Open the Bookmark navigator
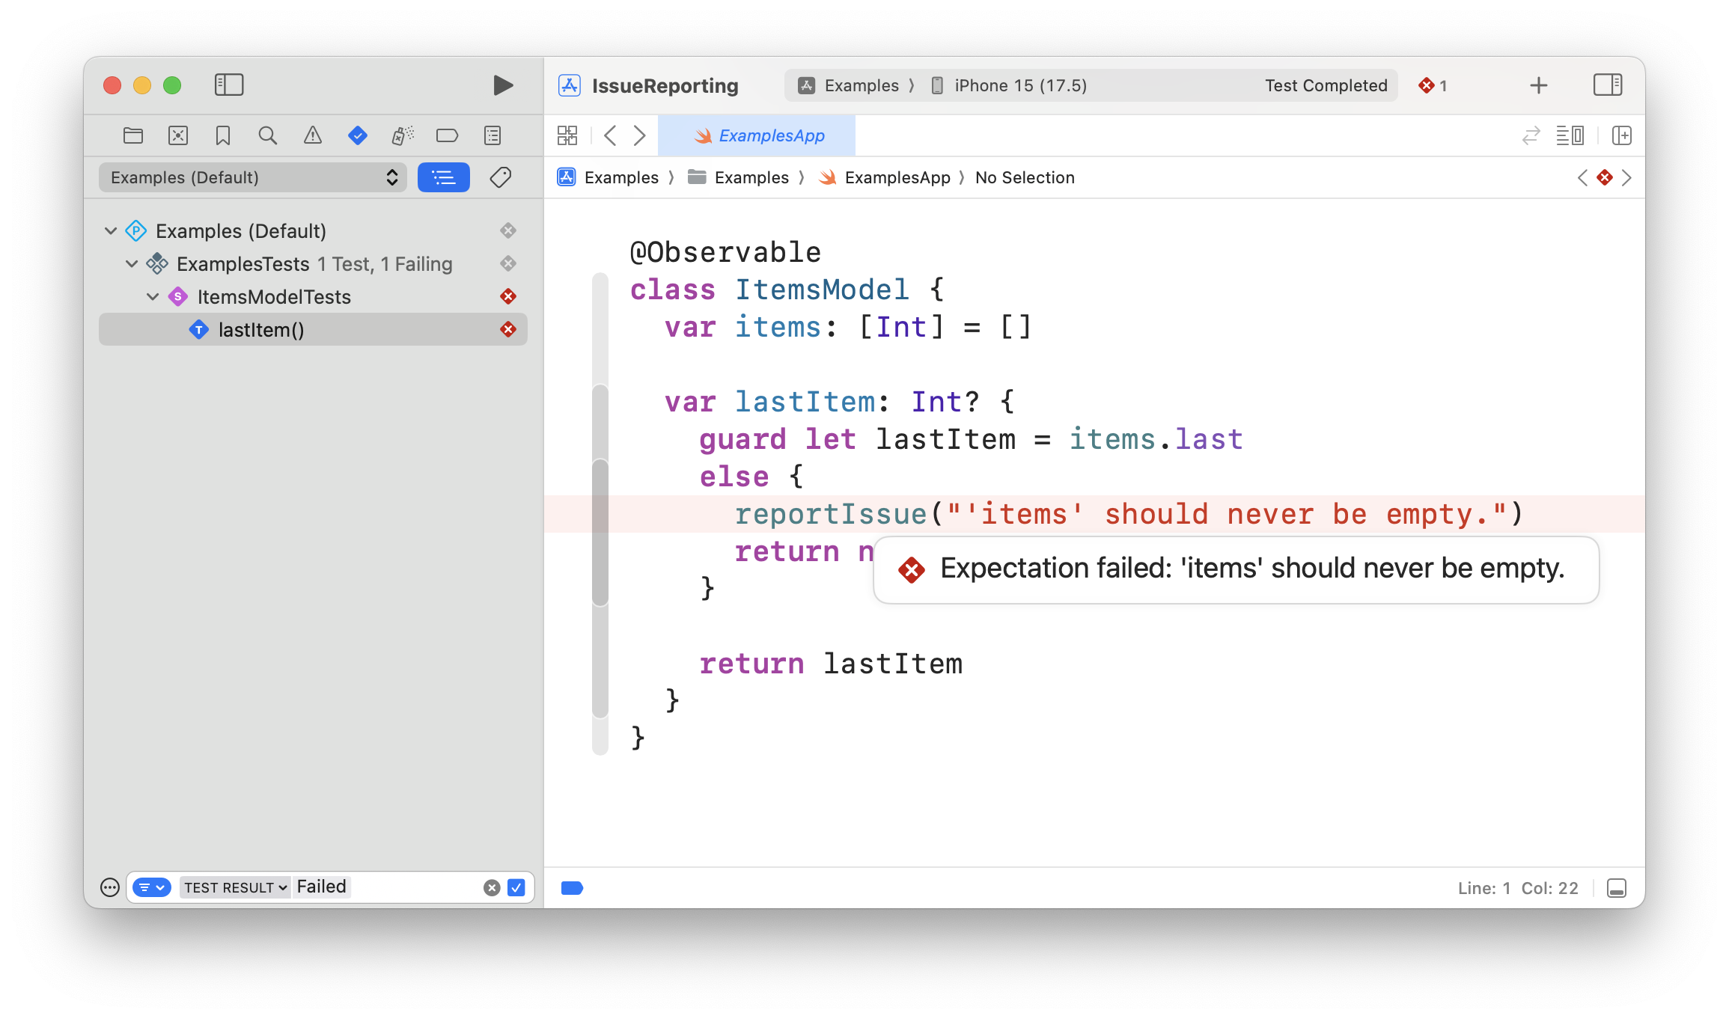This screenshot has width=1729, height=1019. [x=222, y=135]
